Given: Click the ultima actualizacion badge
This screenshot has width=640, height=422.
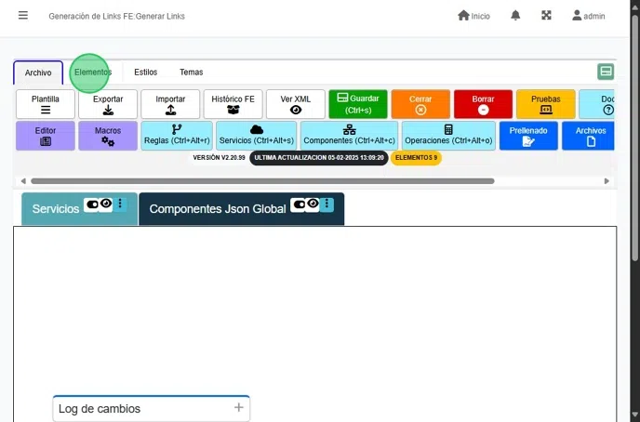Looking at the screenshot, I should tap(319, 158).
